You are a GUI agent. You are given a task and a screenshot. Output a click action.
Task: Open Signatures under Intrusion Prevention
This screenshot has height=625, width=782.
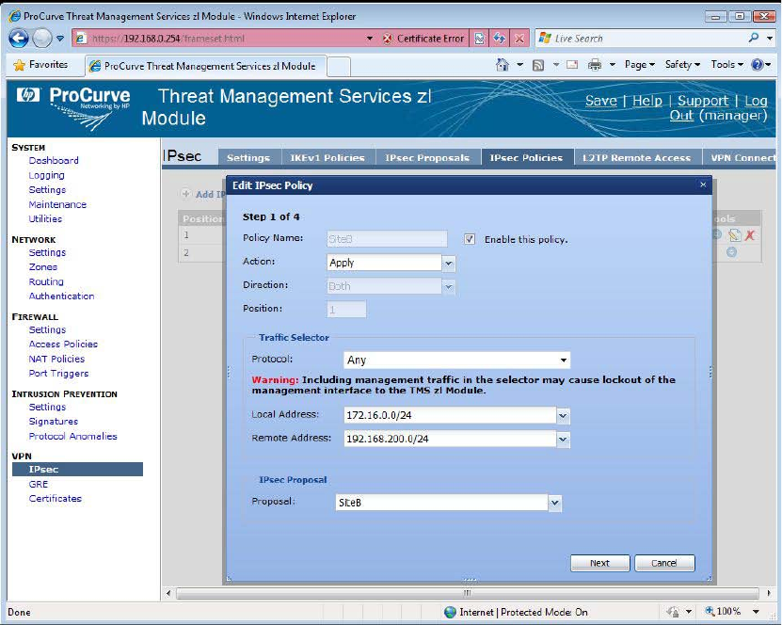pos(54,422)
